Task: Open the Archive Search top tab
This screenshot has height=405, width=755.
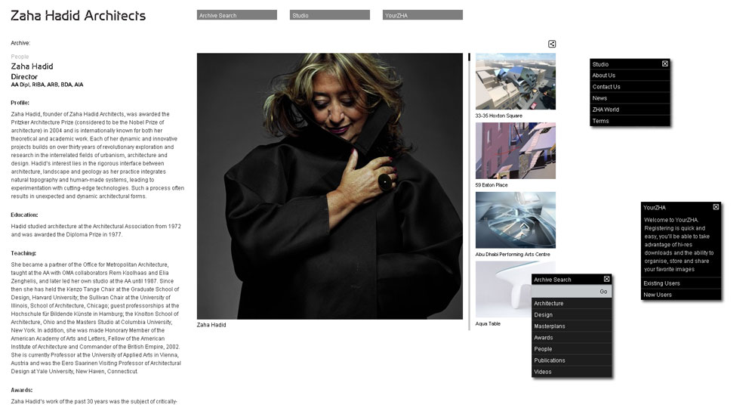Action: click(x=237, y=15)
